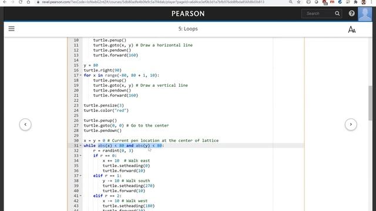Collapse the elif block at line 37
Image resolution: width=376 pixels, height=211 pixels.
(80, 176)
